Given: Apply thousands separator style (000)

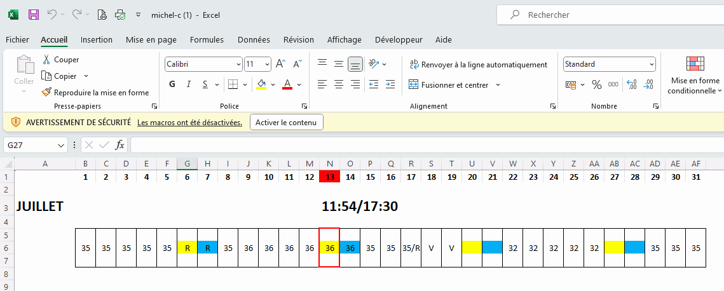Looking at the screenshot, I should point(613,85).
